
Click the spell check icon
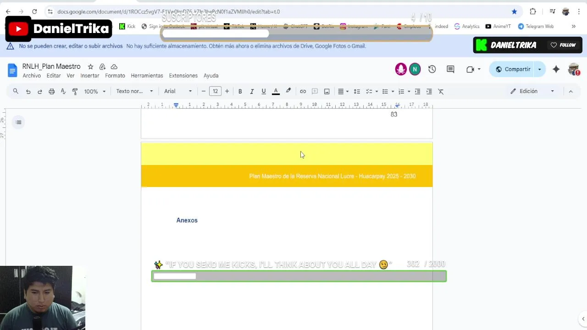pos(63,91)
